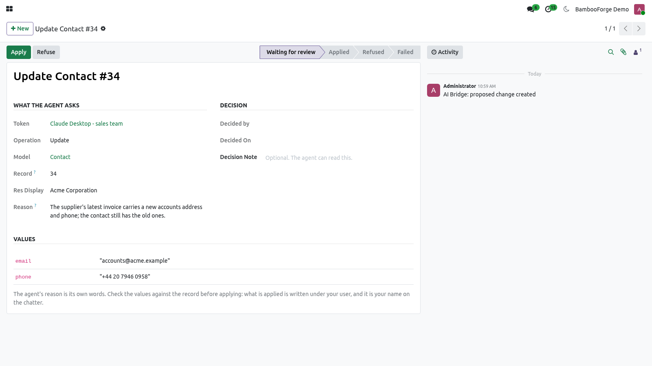The height and width of the screenshot is (366, 652).
Task: Open the user avatar menu
Action: tap(639, 9)
